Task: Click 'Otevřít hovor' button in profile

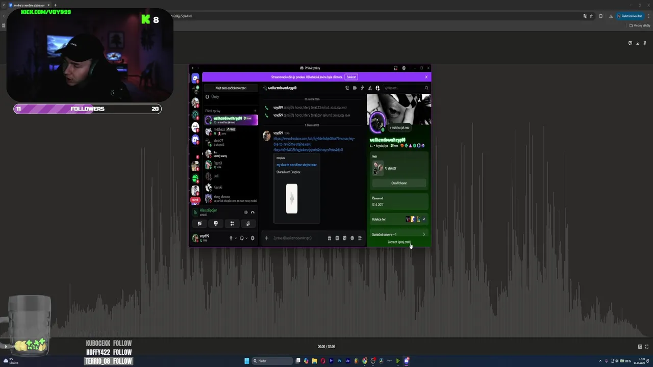Action: (x=399, y=183)
